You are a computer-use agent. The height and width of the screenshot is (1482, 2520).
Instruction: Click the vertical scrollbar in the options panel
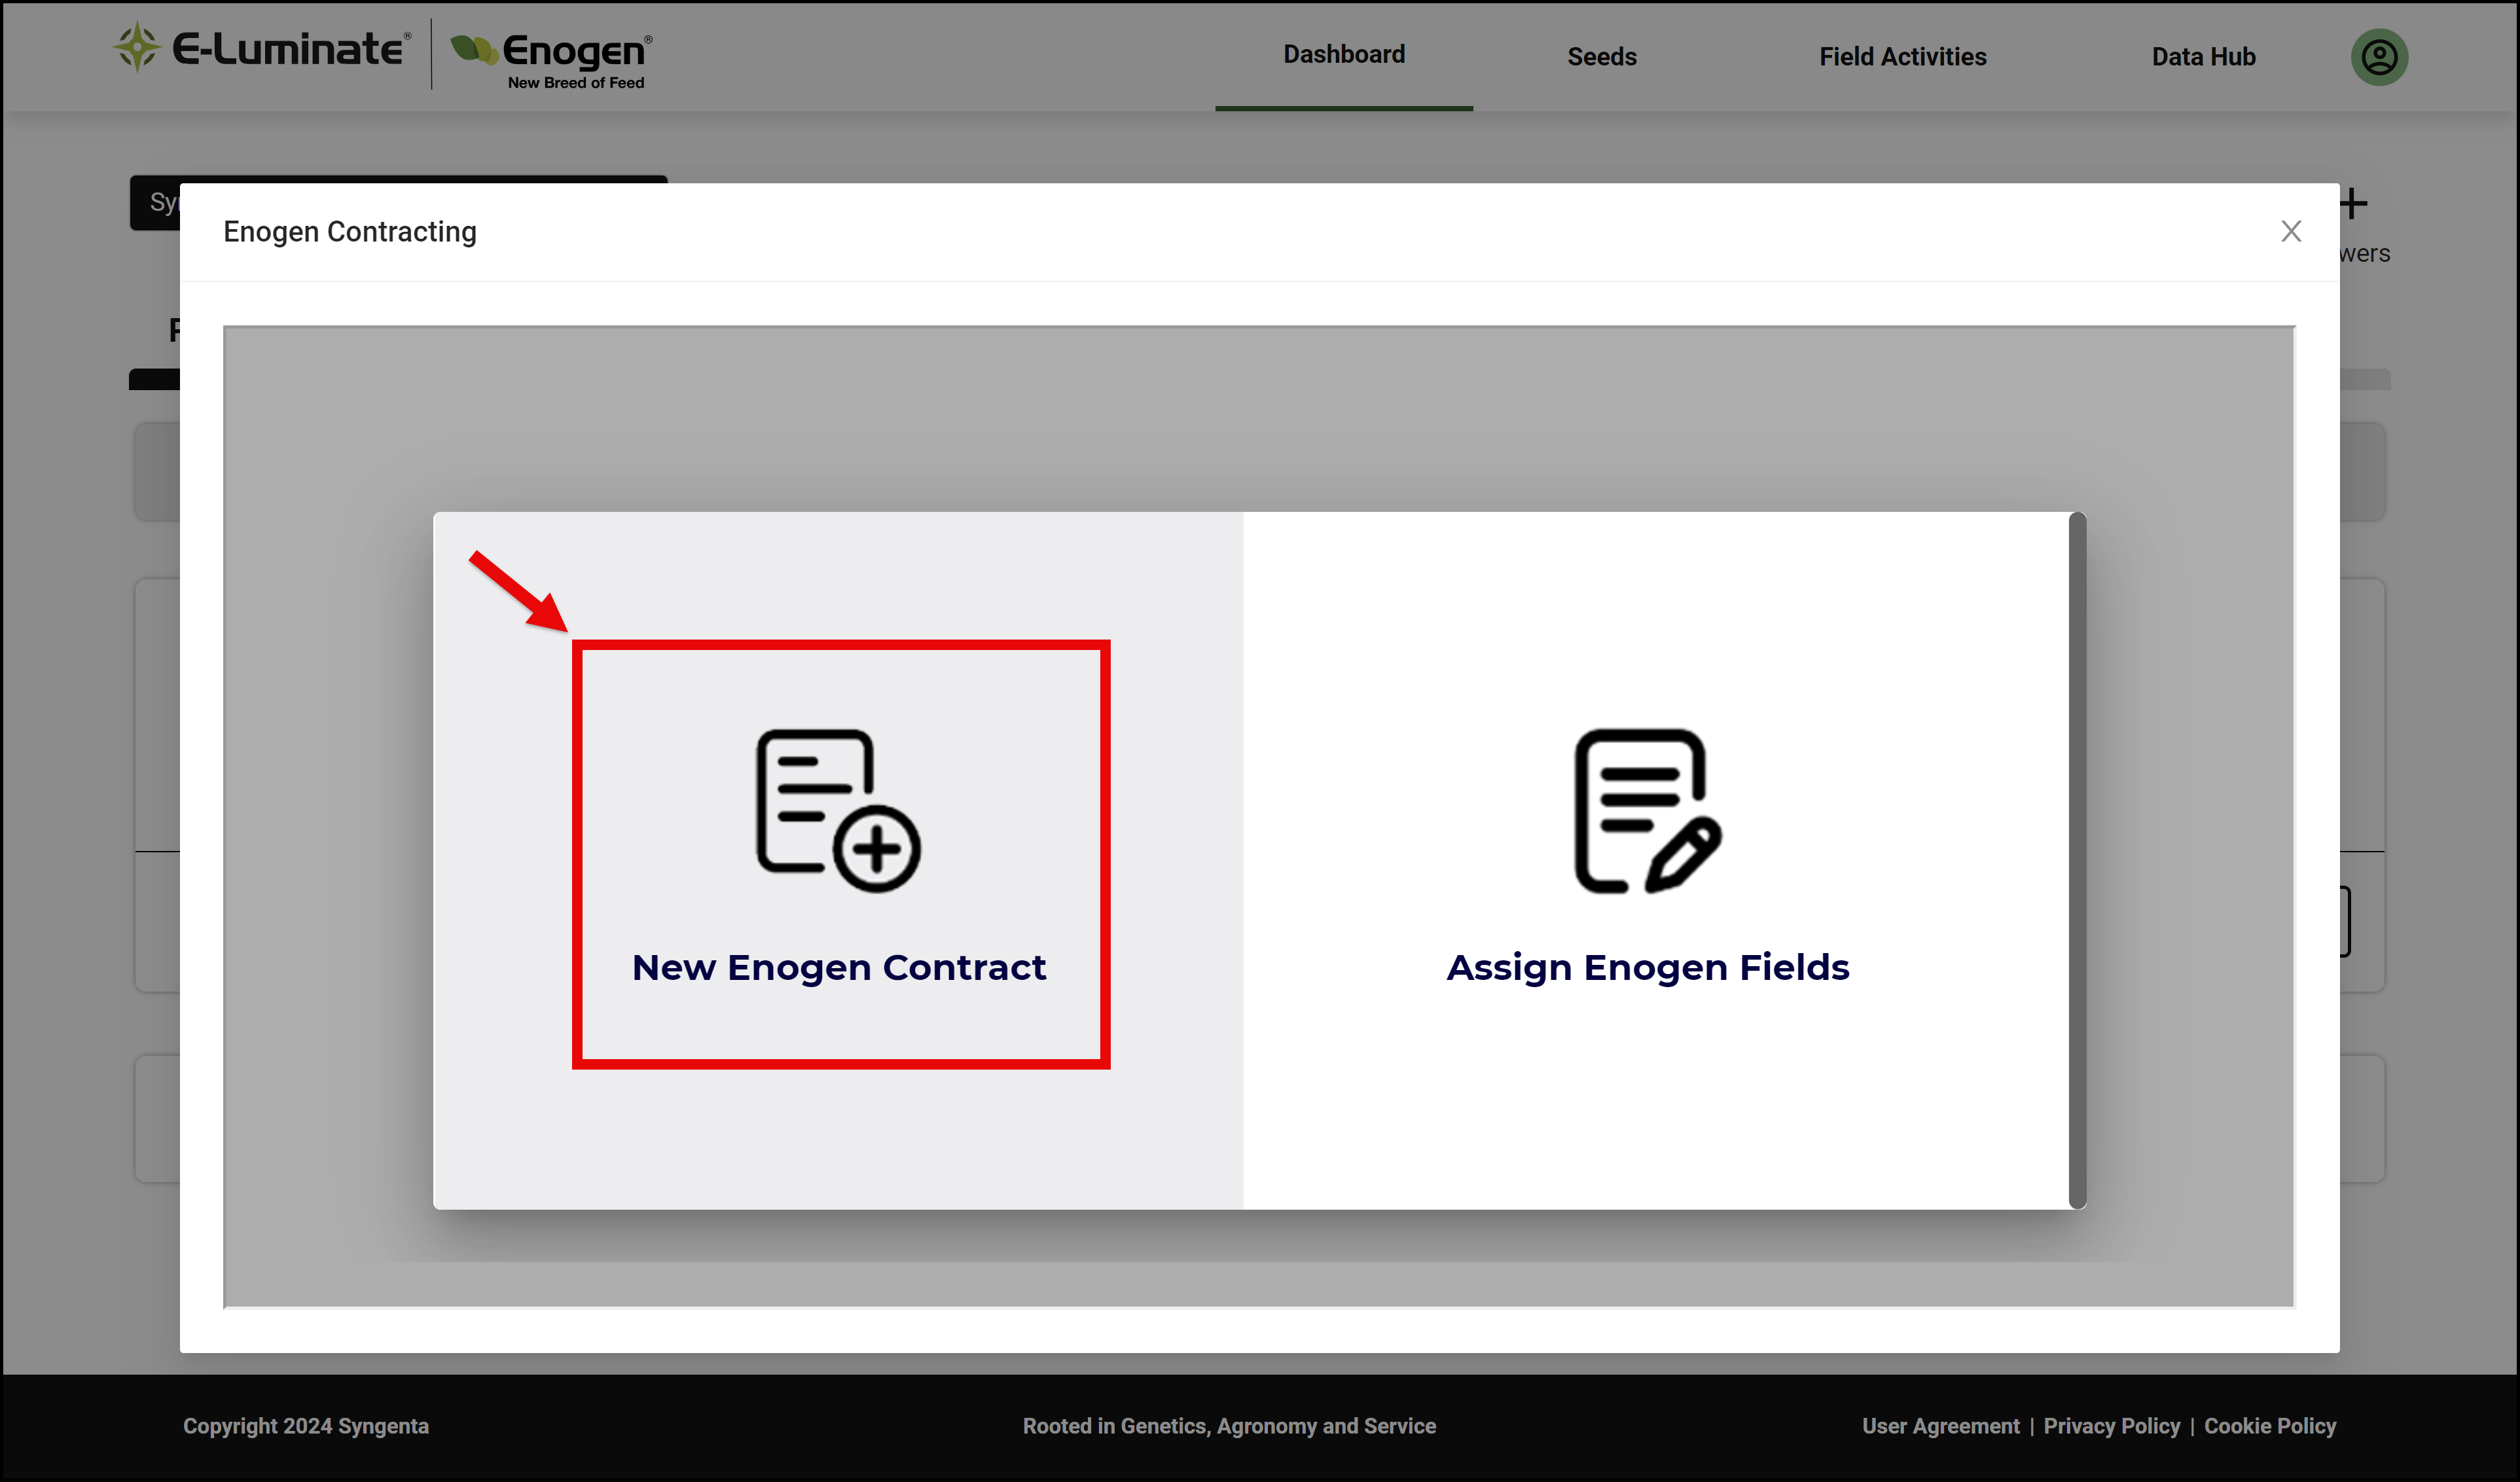pos(2077,860)
